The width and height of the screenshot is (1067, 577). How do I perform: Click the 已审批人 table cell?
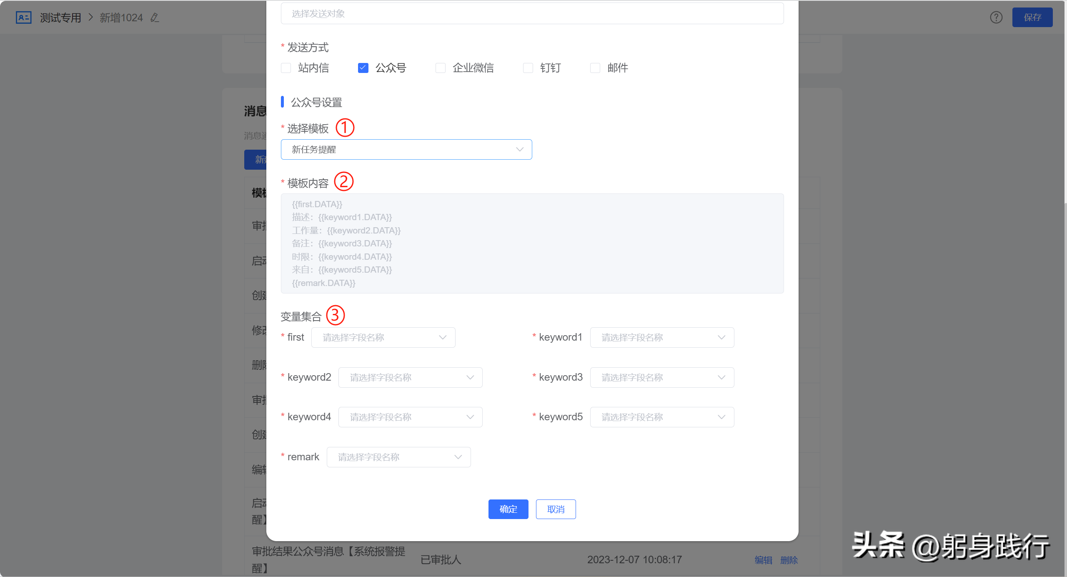441,559
